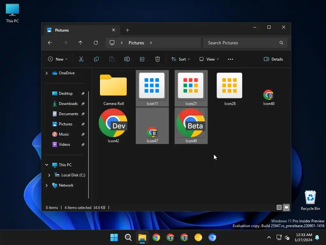Select the Pictures tab
Viewport: 326px width, 245px height.
click(x=81, y=30)
